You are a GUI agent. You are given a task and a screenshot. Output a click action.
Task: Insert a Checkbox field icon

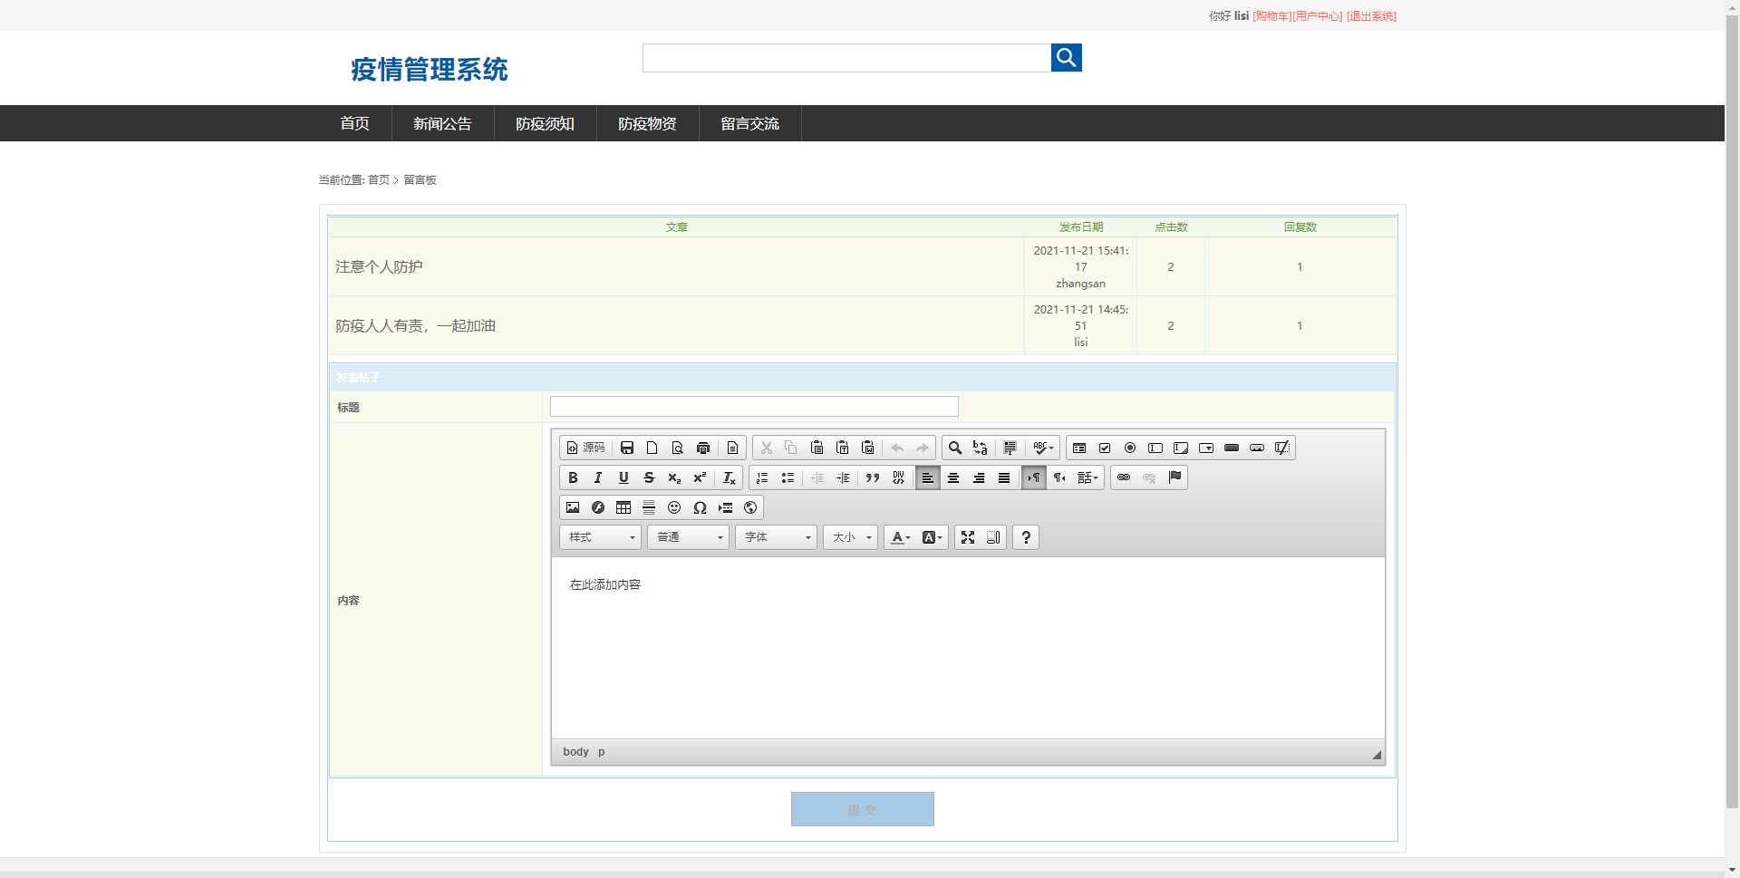(1105, 448)
